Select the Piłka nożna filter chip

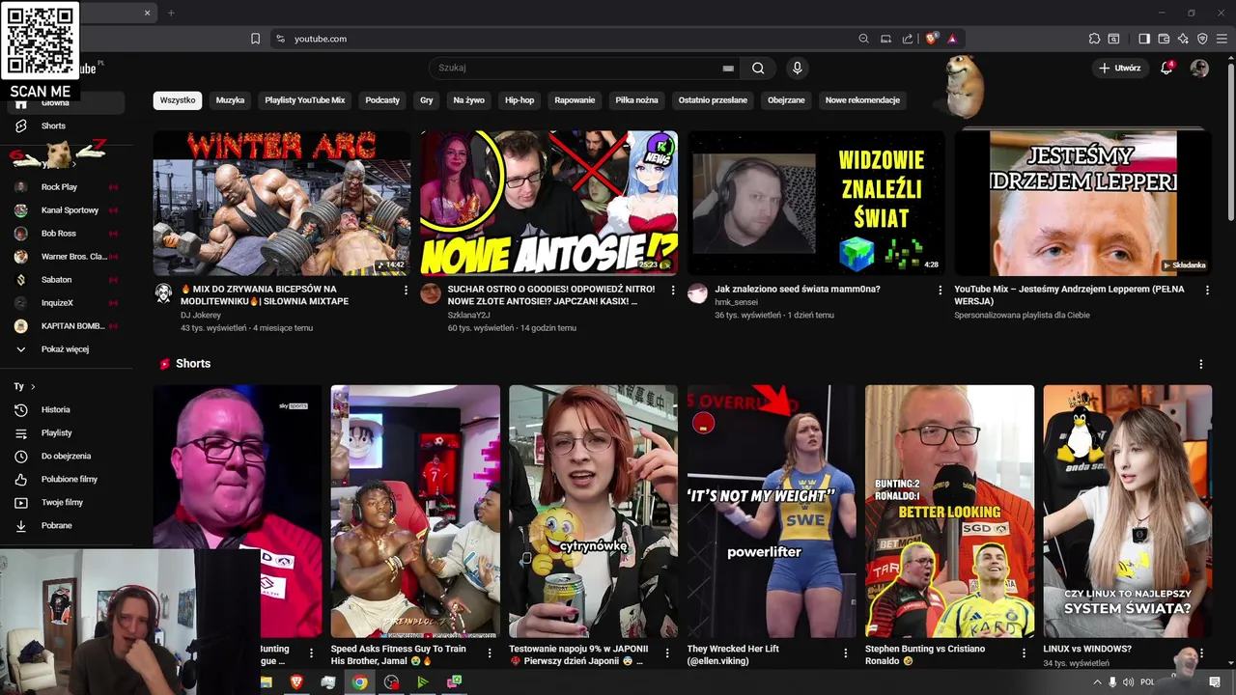(x=636, y=100)
